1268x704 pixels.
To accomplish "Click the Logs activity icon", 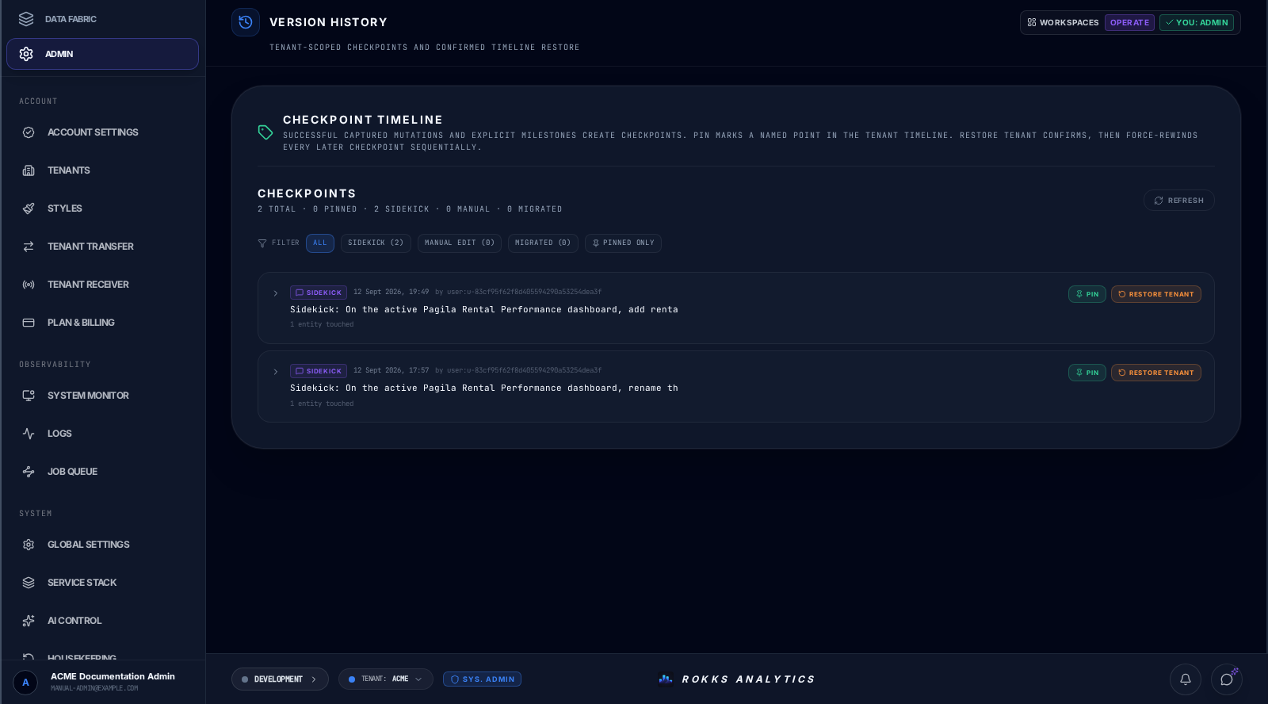I will (x=29, y=434).
